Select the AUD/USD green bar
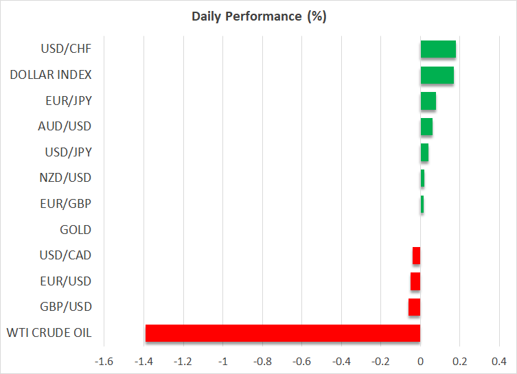The height and width of the screenshot is (374, 517). pyautogui.click(x=426, y=126)
